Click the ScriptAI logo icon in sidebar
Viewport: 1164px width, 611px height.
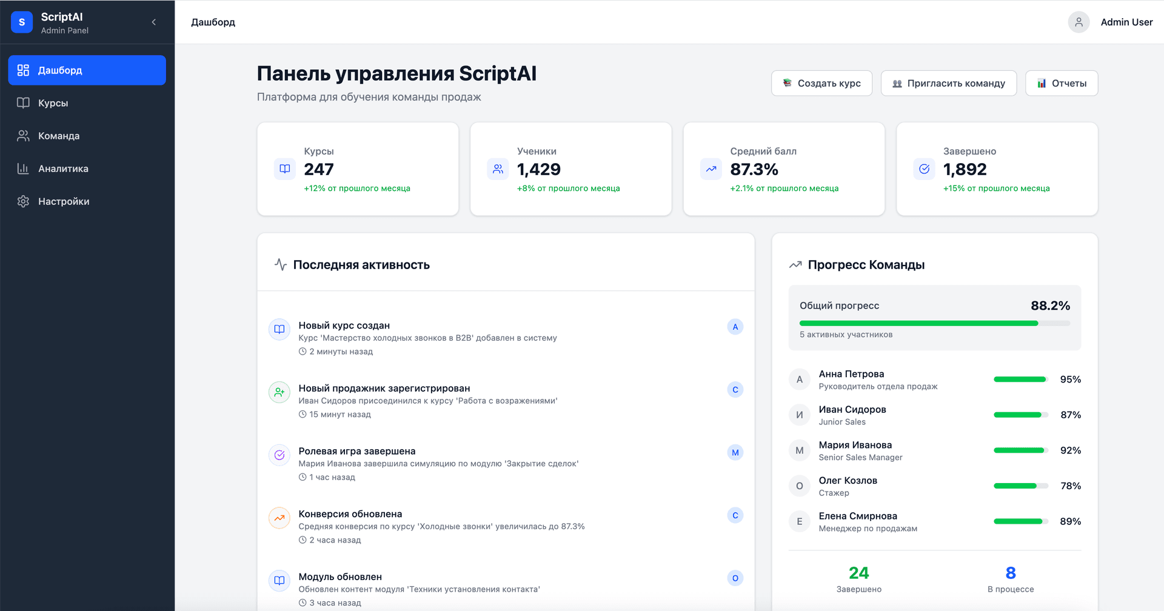(22, 22)
